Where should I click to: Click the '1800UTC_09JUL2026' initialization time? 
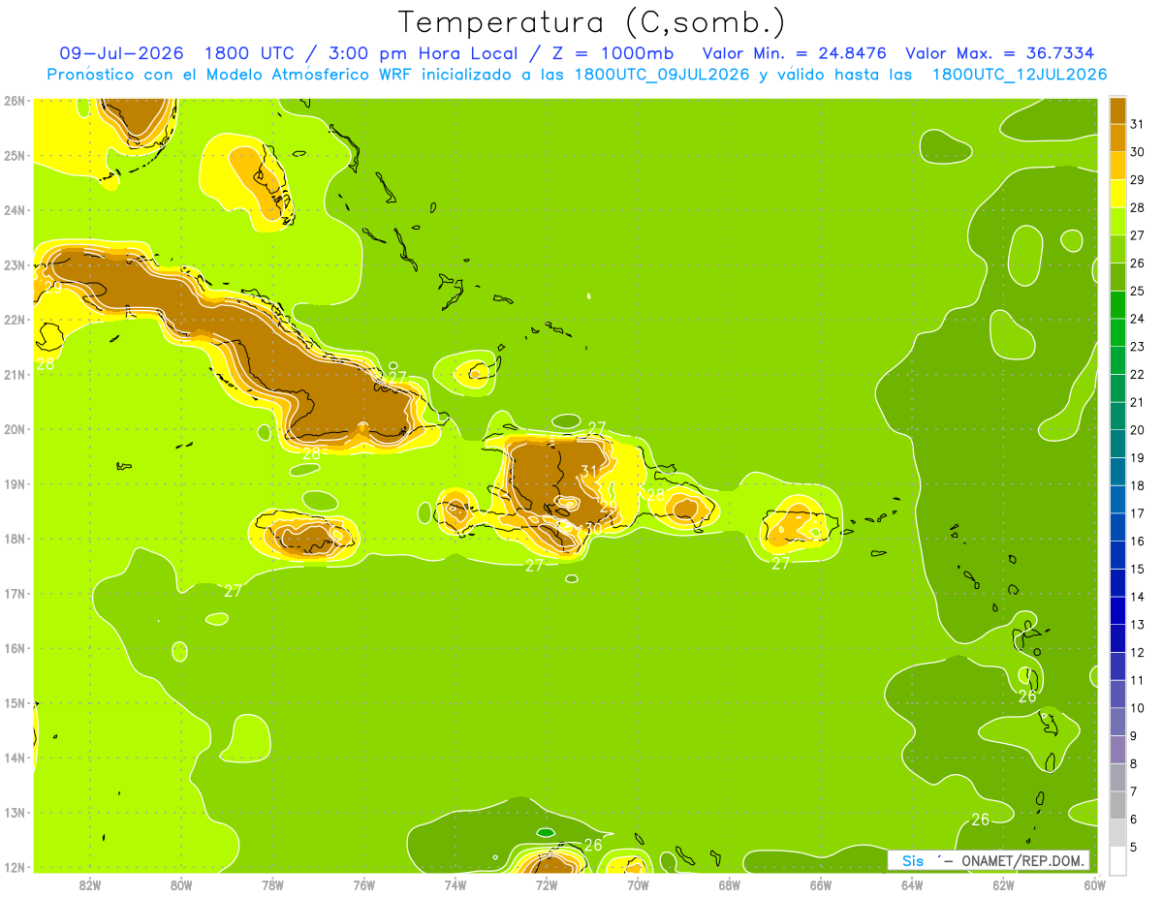(661, 75)
